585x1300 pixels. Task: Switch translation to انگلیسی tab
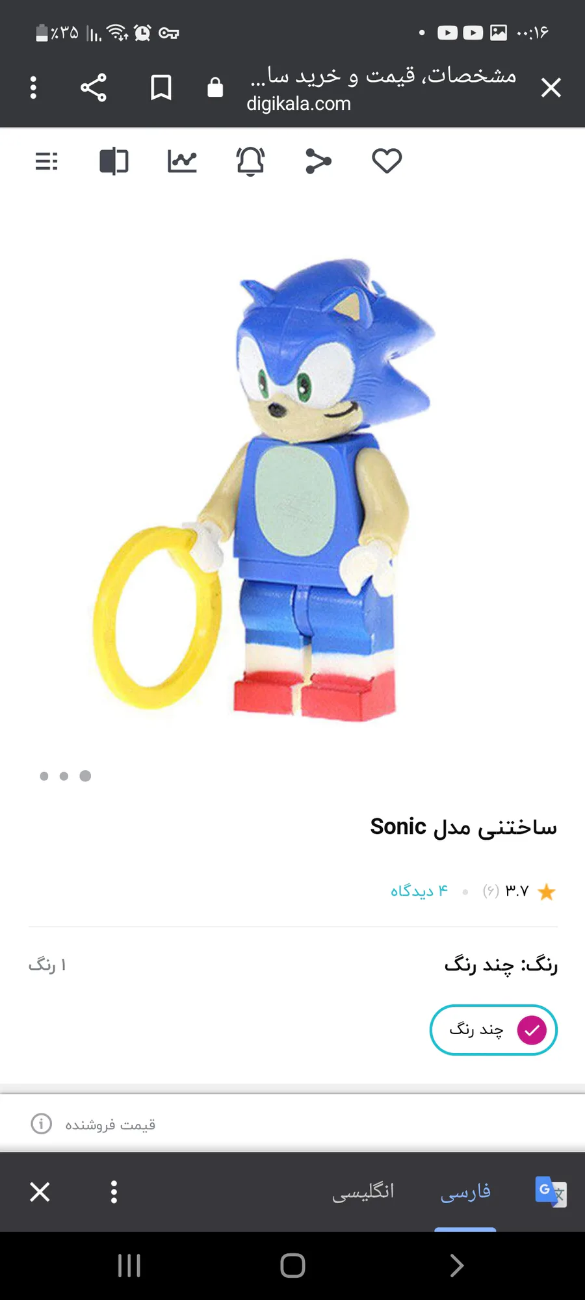(363, 1191)
